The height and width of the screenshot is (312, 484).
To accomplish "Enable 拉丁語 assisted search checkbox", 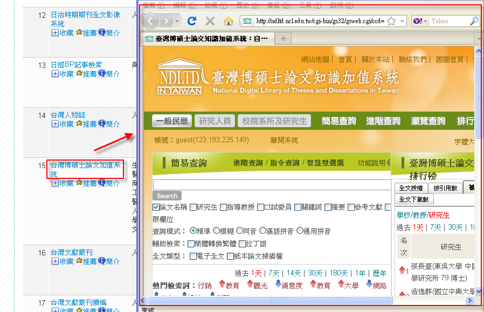I will point(242,244).
